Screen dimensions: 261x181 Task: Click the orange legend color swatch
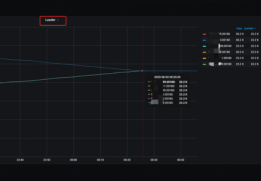coord(205,52)
